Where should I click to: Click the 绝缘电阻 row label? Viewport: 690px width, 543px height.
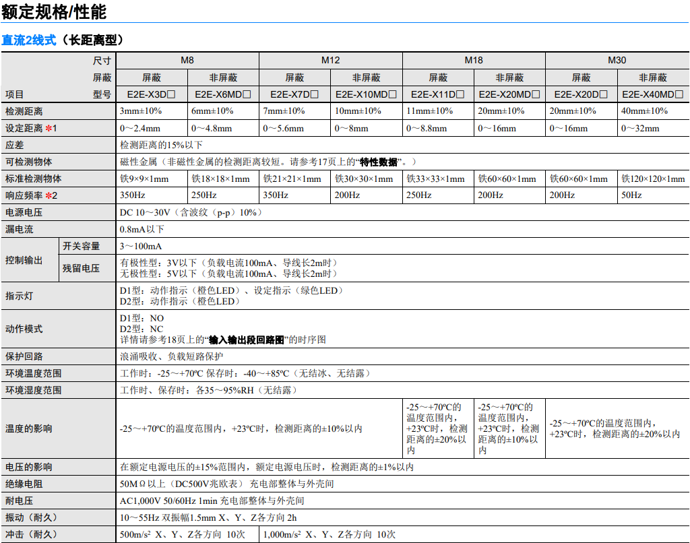point(24,484)
